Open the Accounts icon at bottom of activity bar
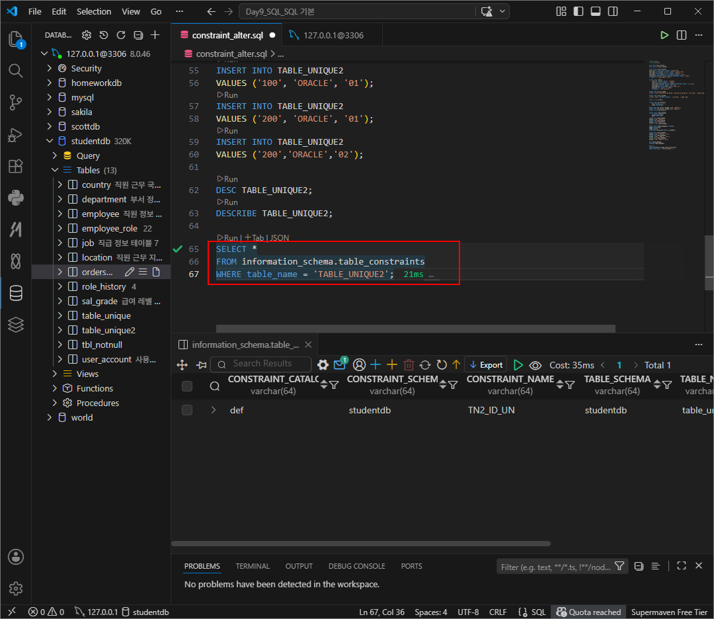Image resolution: width=714 pixels, height=619 pixels. (15, 557)
